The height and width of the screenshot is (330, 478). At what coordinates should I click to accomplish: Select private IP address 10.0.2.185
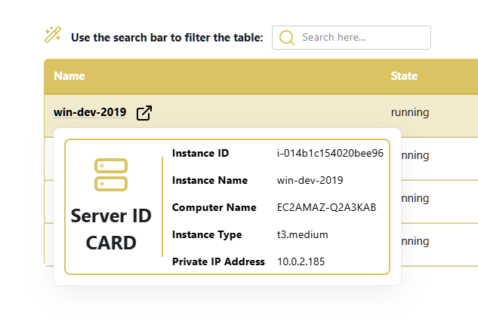[301, 262]
